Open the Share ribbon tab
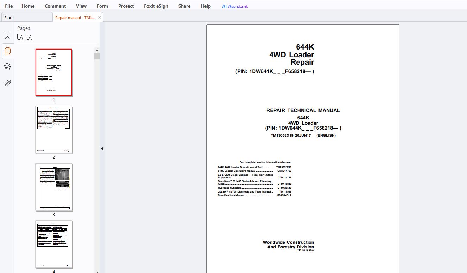Image resolution: width=467 pixels, height=273 pixels. (184, 6)
